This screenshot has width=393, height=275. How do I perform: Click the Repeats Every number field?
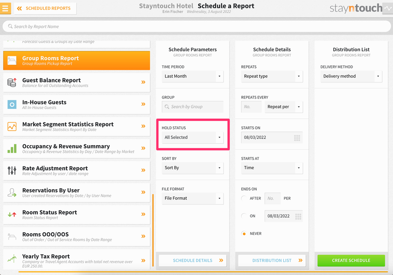tap(251, 107)
